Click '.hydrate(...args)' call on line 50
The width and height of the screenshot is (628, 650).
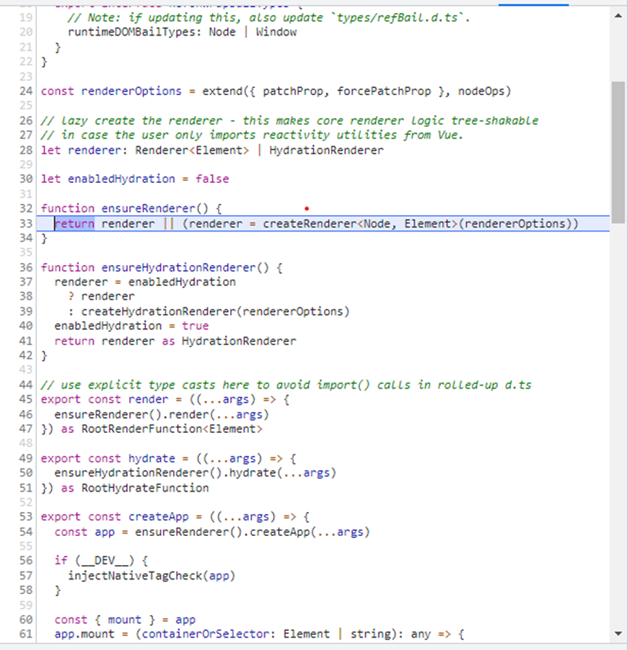[280, 473]
